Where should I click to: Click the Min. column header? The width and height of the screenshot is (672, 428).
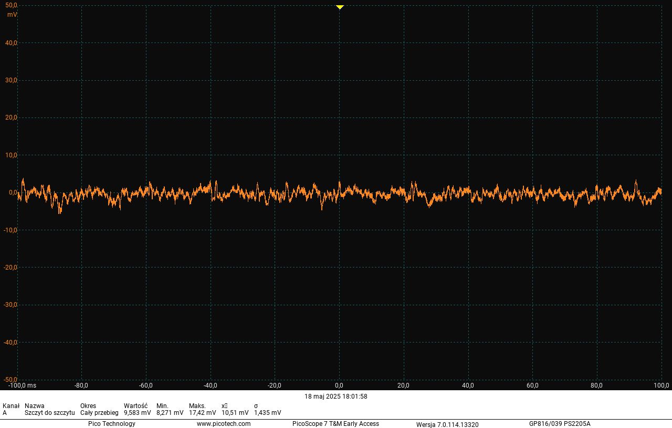(x=162, y=406)
